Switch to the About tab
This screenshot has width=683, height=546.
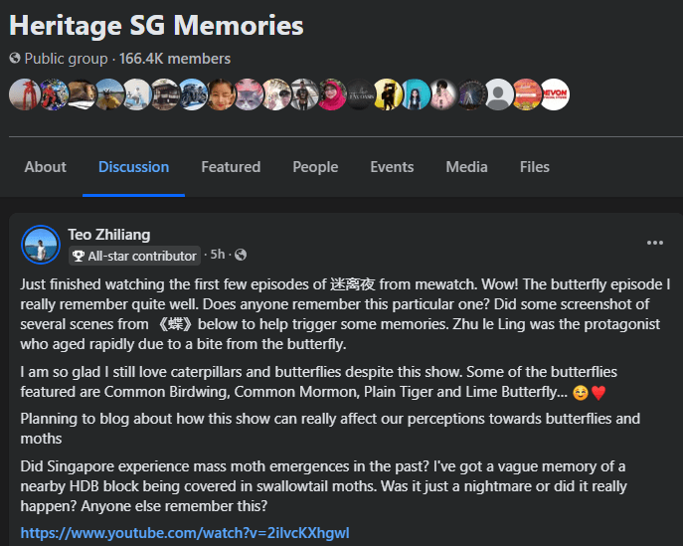pyautogui.click(x=45, y=167)
